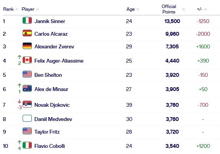Viewport: 220px width, 154px height.
Task: Click the Italian flag beside Jannik Sinner
Action: (x=27, y=20)
